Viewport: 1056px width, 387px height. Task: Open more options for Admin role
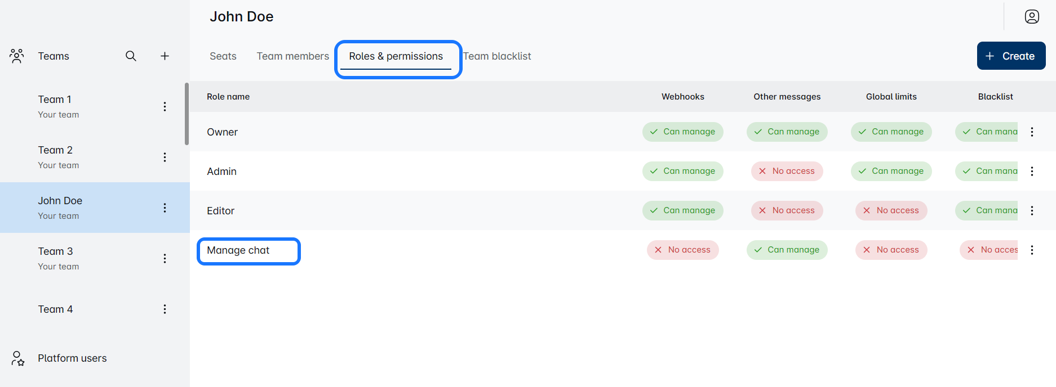tap(1032, 171)
